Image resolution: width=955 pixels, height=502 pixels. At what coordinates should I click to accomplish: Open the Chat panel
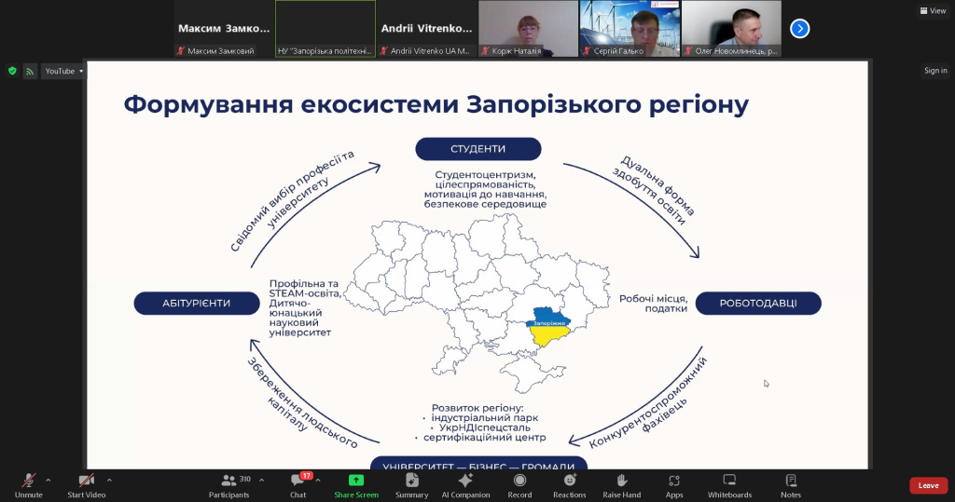pyautogui.click(x=298, y=485)
